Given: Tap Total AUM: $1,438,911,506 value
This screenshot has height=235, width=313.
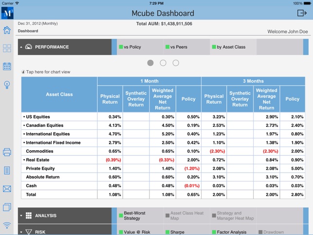Looking at the screenshot, I should click(164, 24).
